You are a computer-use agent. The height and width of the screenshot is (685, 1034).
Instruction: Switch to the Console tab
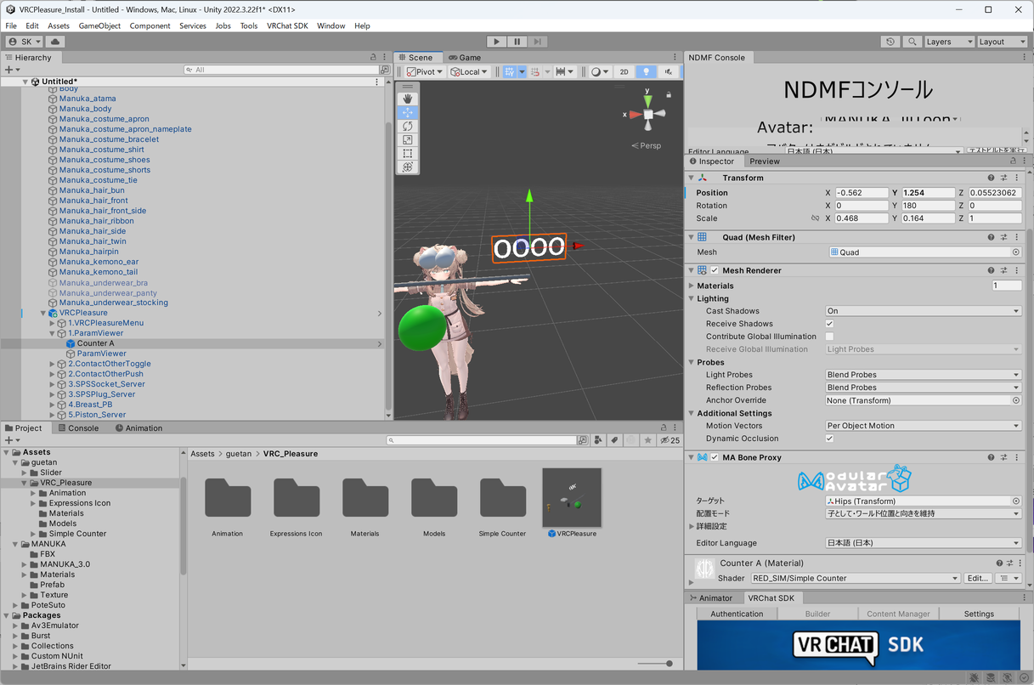(x=77, y=427)
